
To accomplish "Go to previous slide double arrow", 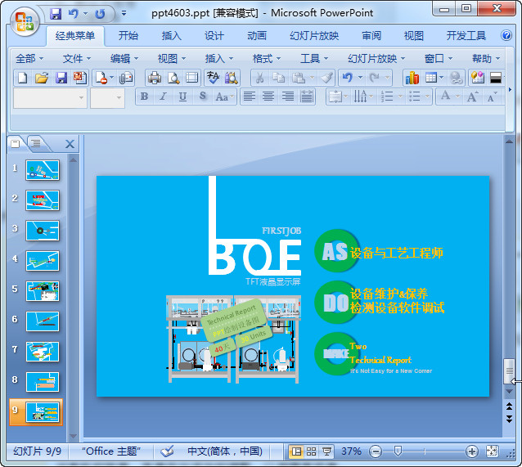I will pyautogui.click(x=509, y=406).
